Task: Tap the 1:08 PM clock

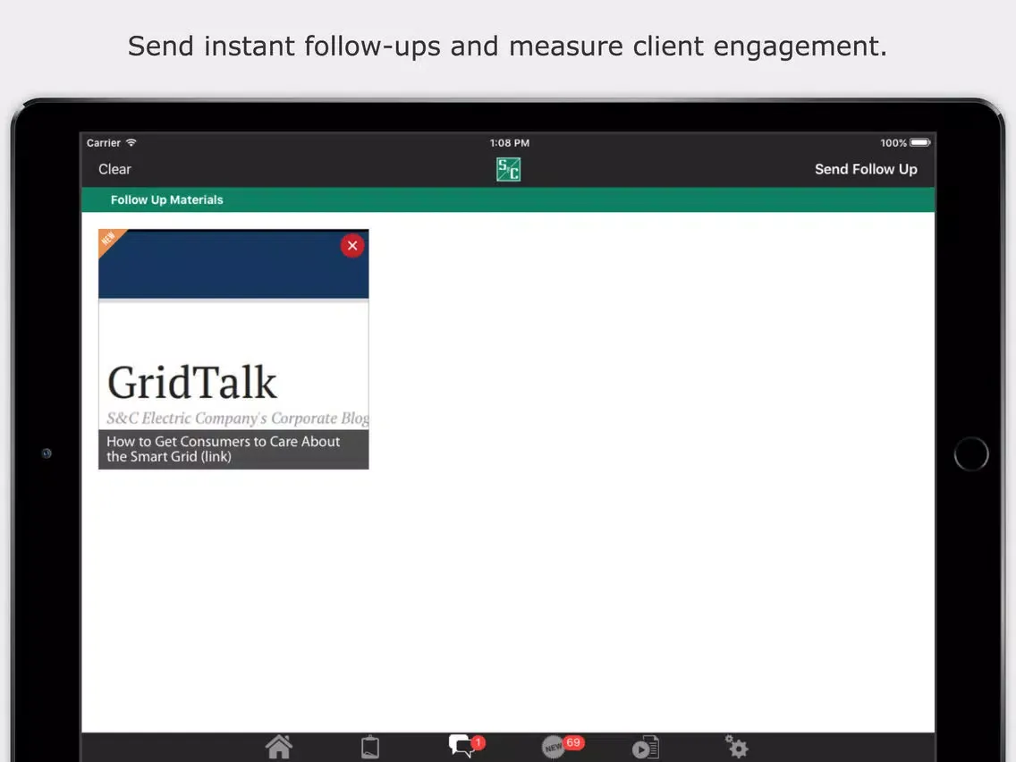Action: [509, 142]
